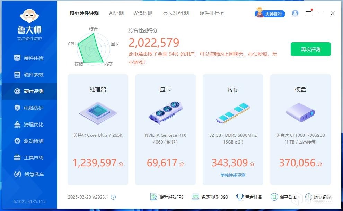Minimize the 鲁大师 window

(x=321, y=13)
